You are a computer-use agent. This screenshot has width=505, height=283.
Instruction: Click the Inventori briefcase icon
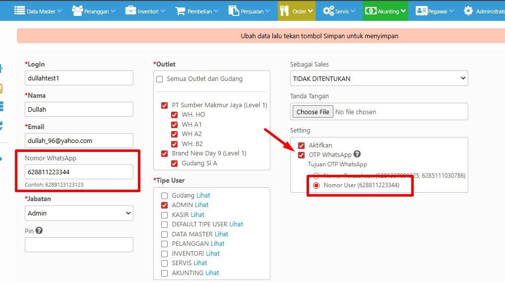point(130,10)
